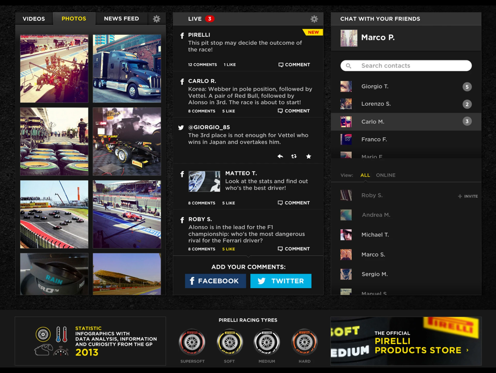Select the Medium white tyre icon
496x373 pixels.
click(267, 343)
